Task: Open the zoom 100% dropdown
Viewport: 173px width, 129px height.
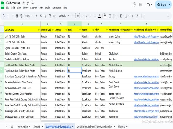Action: (x=28, y=16)
